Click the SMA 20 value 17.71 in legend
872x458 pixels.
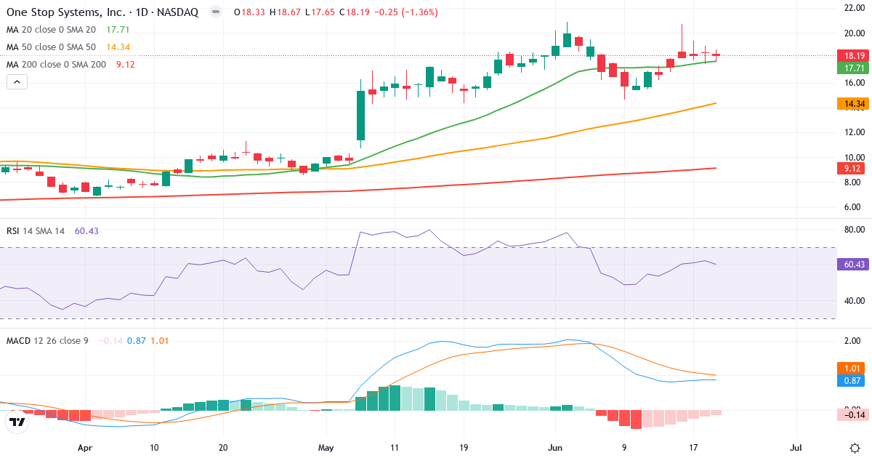pyautogui.click(x=118, y=30)
